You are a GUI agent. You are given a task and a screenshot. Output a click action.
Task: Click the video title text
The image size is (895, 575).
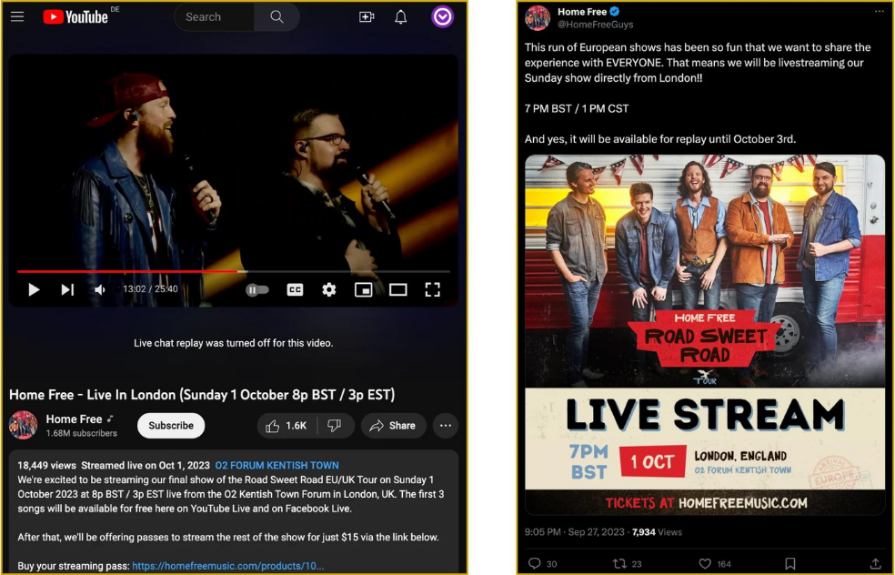click(202, 395)
